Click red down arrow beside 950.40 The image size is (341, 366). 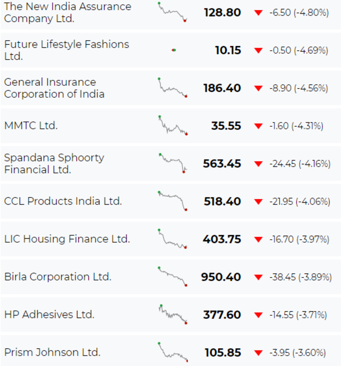258,277
